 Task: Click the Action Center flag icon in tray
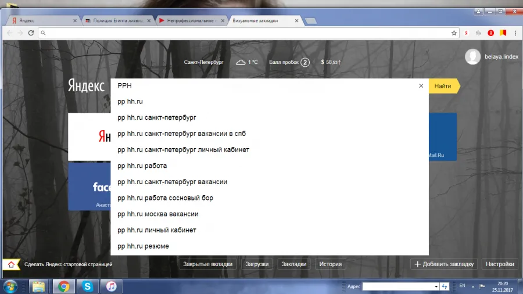(482, 286)
